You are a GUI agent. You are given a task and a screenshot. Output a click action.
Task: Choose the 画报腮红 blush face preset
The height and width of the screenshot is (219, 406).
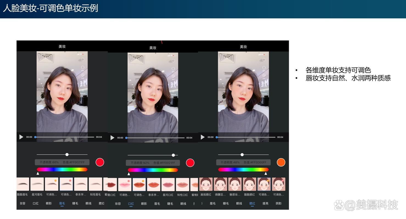click(206, 184)
